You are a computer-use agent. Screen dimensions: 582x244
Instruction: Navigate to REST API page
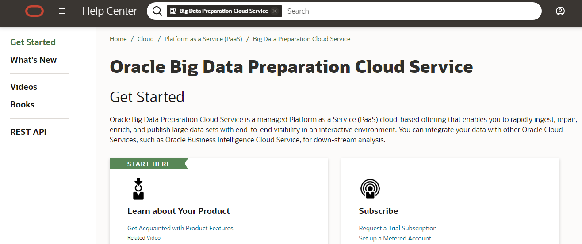[28, 132]
